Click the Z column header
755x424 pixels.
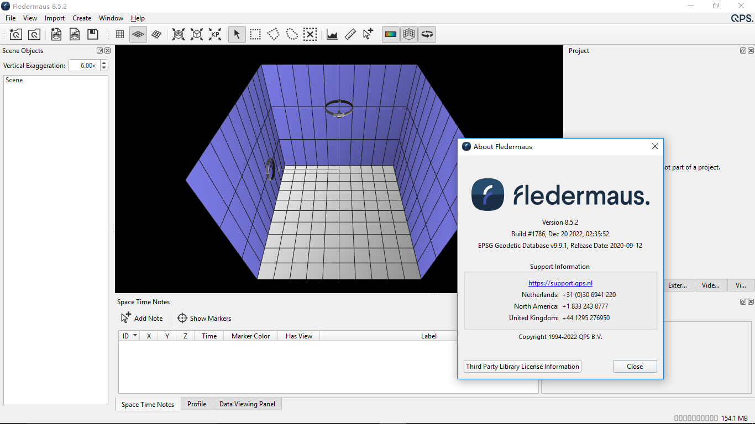(x=185, y=336)
